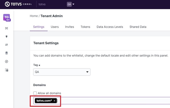The height and width of the screenshot is (108, 170).
Task: Switch to the Invites tab
Action: pyautogui.click(x=69, y=27)
